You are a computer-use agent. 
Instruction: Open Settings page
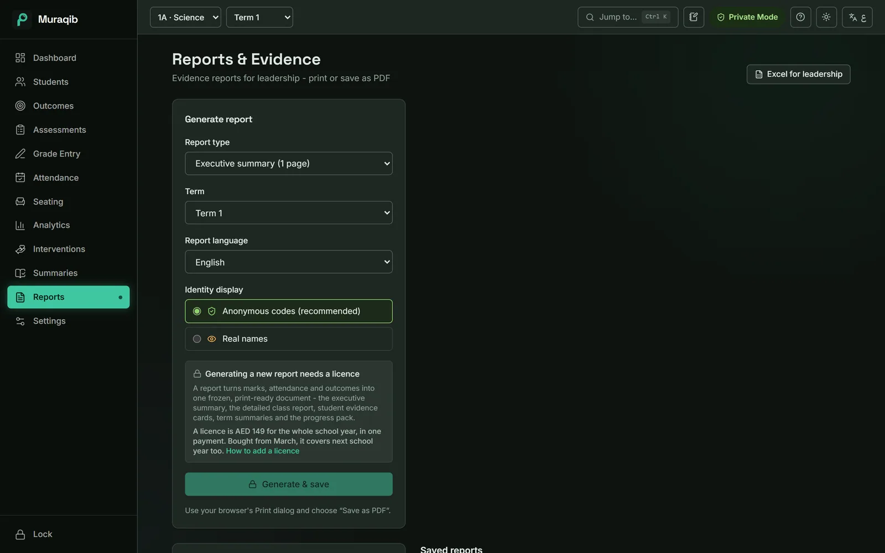pos(69,321)
